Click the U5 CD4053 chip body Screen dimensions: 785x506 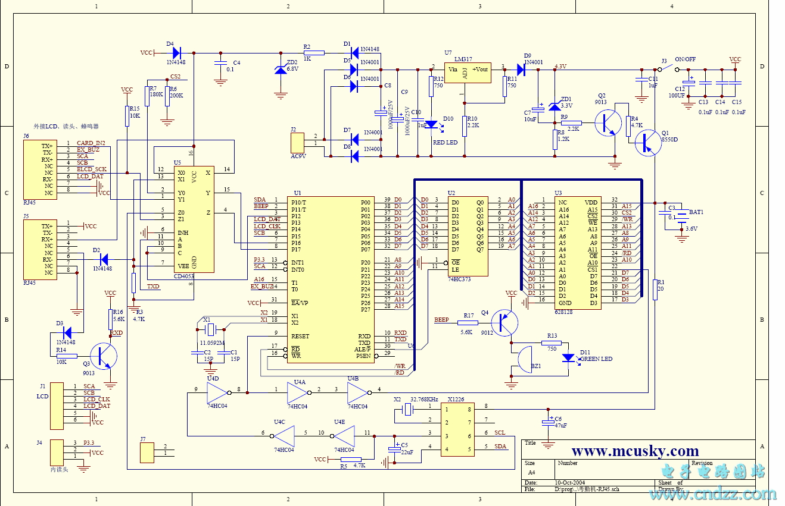194,220
